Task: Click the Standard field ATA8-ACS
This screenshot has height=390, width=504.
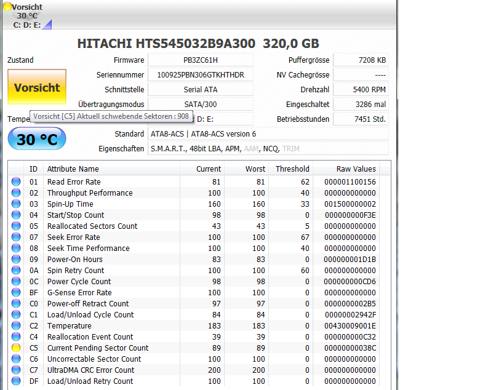Action: click(268, 134)
